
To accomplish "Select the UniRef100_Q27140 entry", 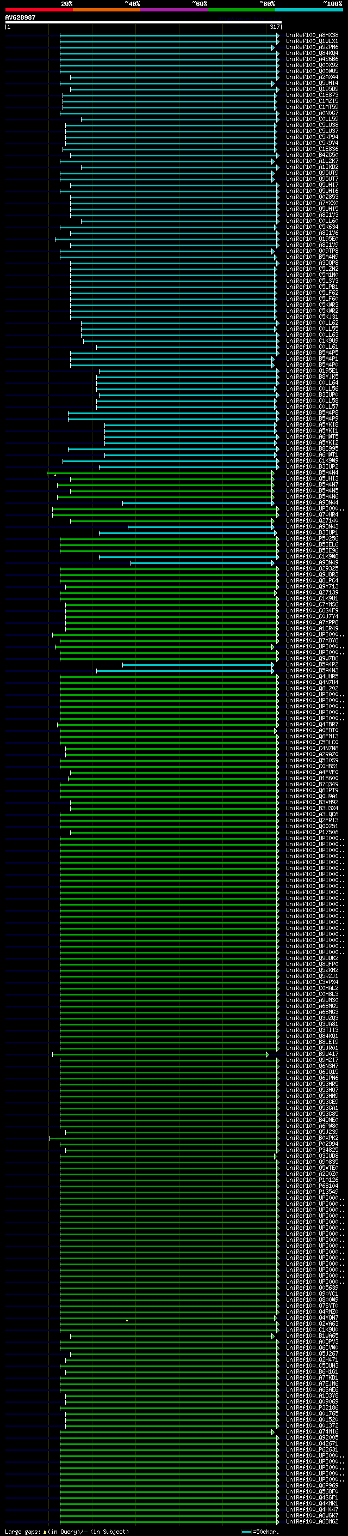I will (312, 520).
